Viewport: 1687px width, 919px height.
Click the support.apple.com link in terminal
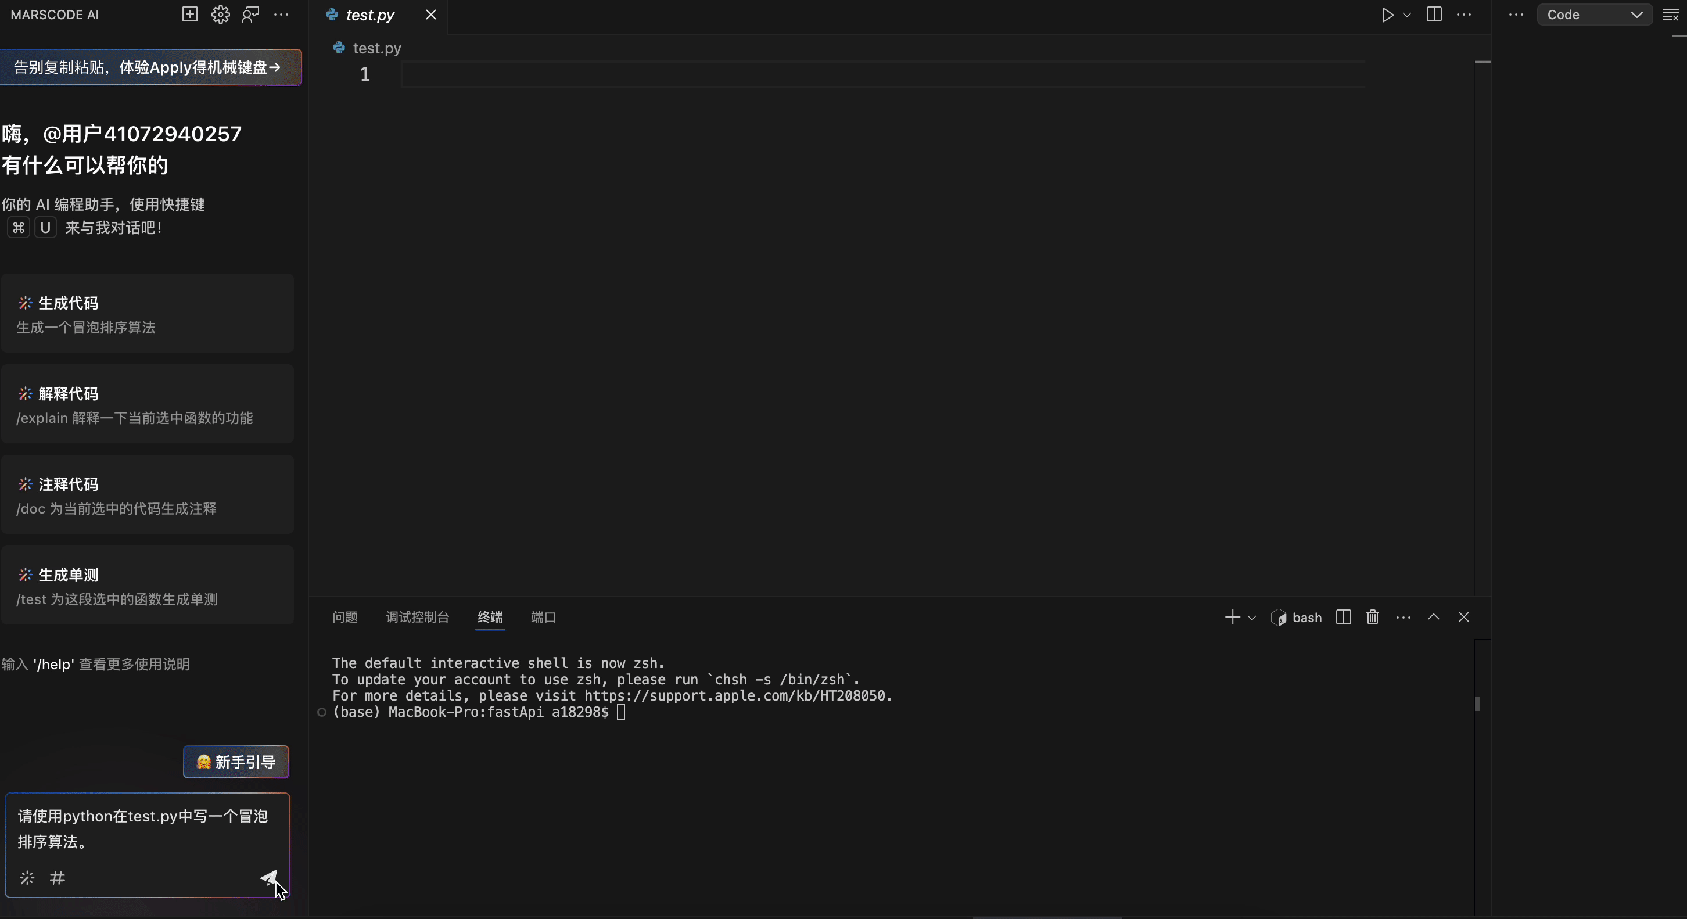coord(735,695)
